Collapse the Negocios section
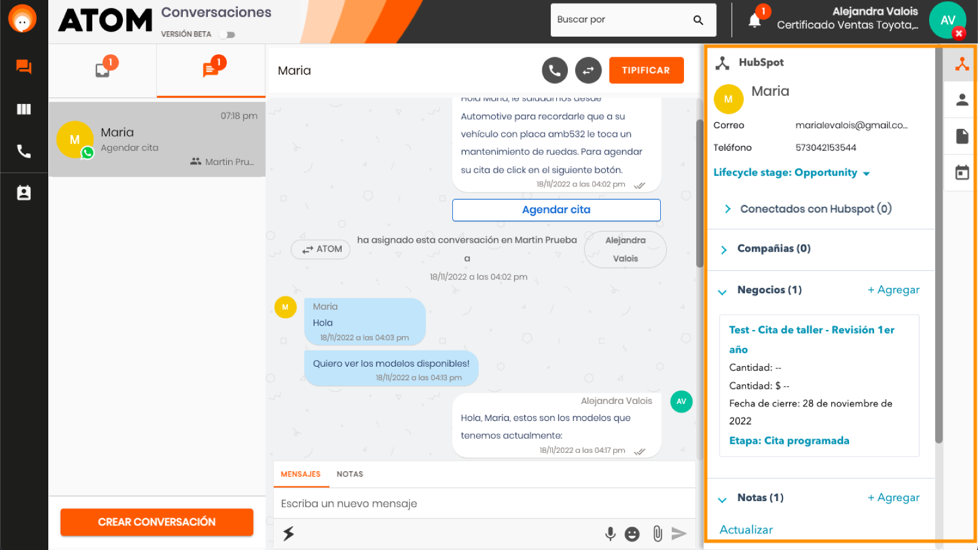 723,290
